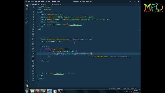Click the action center flag in tray
The height and width of the screenshot is (93, 165).
127,91
